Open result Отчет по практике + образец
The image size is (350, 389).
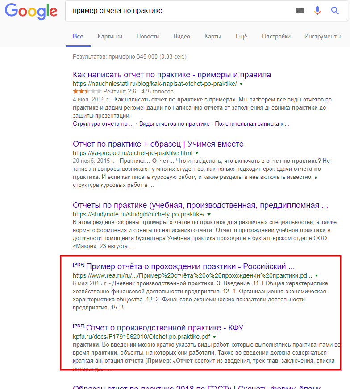(158, 144)
